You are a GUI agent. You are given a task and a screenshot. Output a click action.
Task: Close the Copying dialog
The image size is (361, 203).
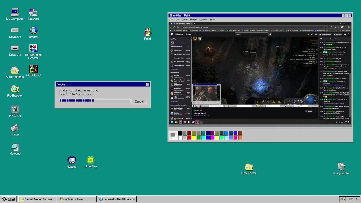pos(148,85)
